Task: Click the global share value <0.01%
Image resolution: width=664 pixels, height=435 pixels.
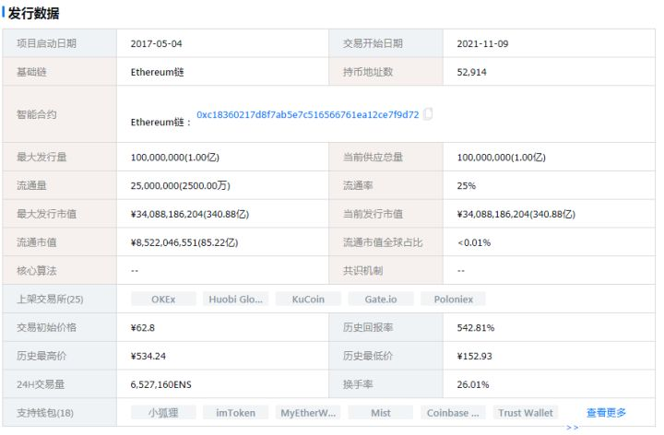Action: pyautogui.click(x=474, y=242)
